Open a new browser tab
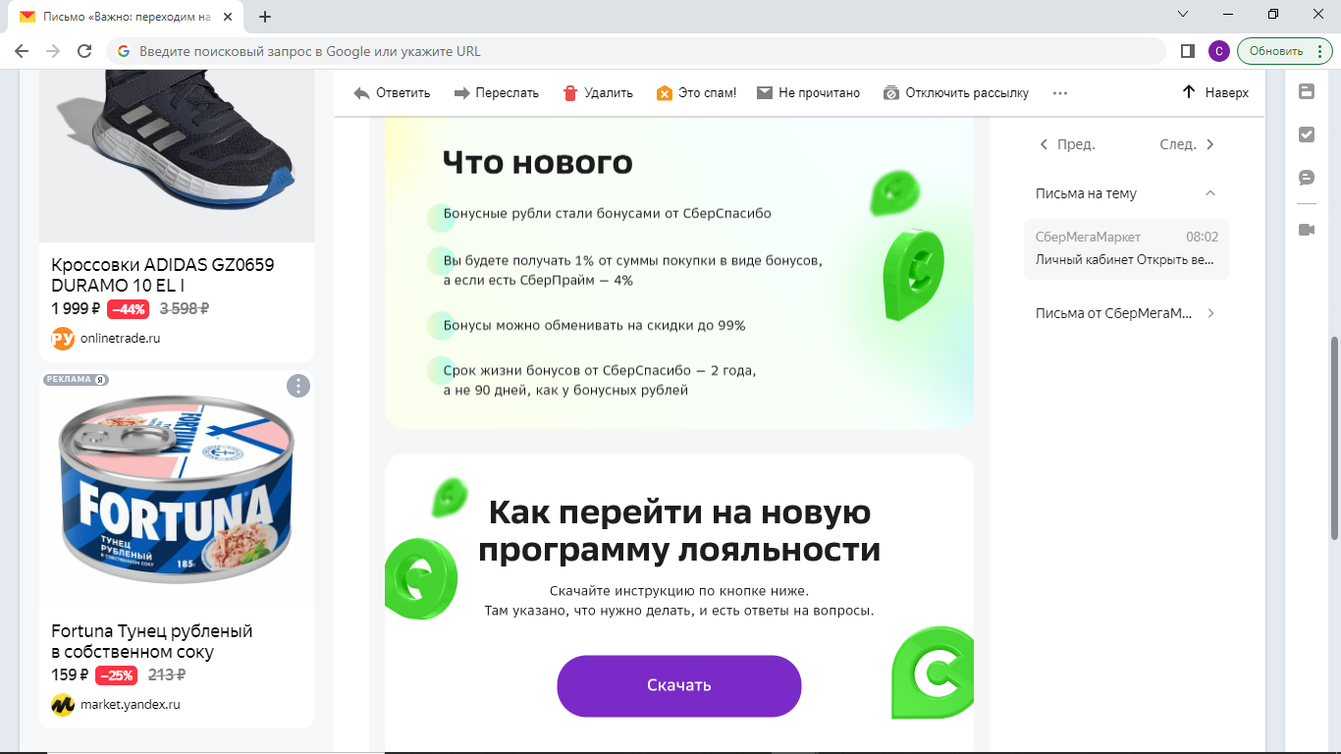Screen dimensions: 1341x754 click(x=265, y=17)
